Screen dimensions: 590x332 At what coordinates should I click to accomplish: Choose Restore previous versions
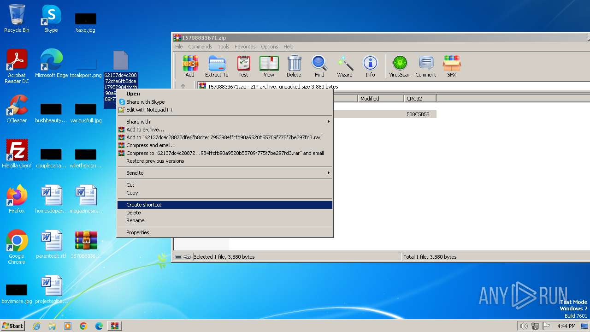coord(225,161)
